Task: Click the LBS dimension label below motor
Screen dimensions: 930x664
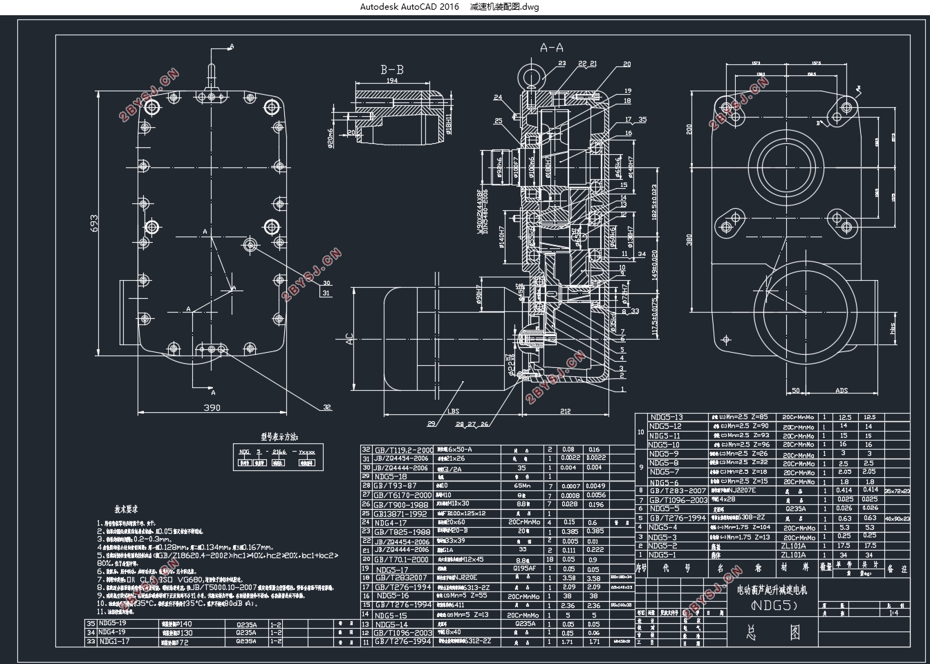Action: [454, 411]
